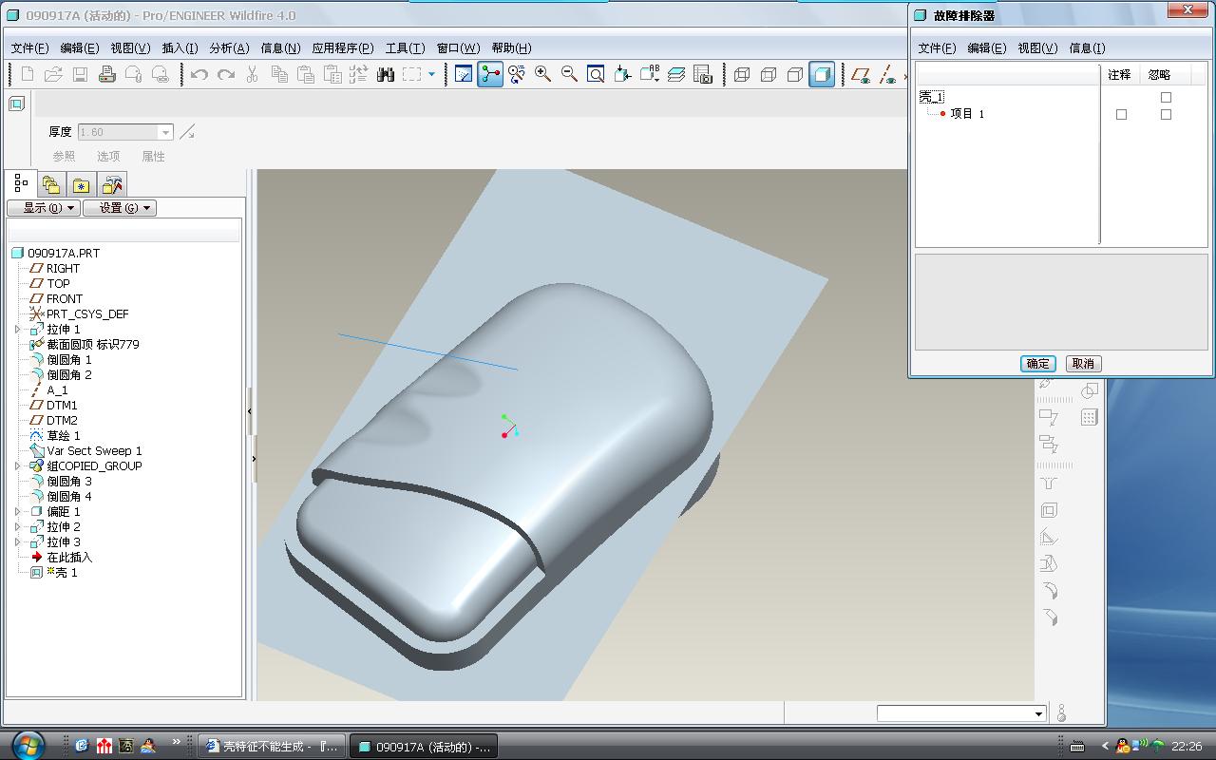Image resolution: width=1216 pixels, height=760 pixels.
Task: Tick the 忽略 checkbox for 项目 1
Action: point(1166,114)
